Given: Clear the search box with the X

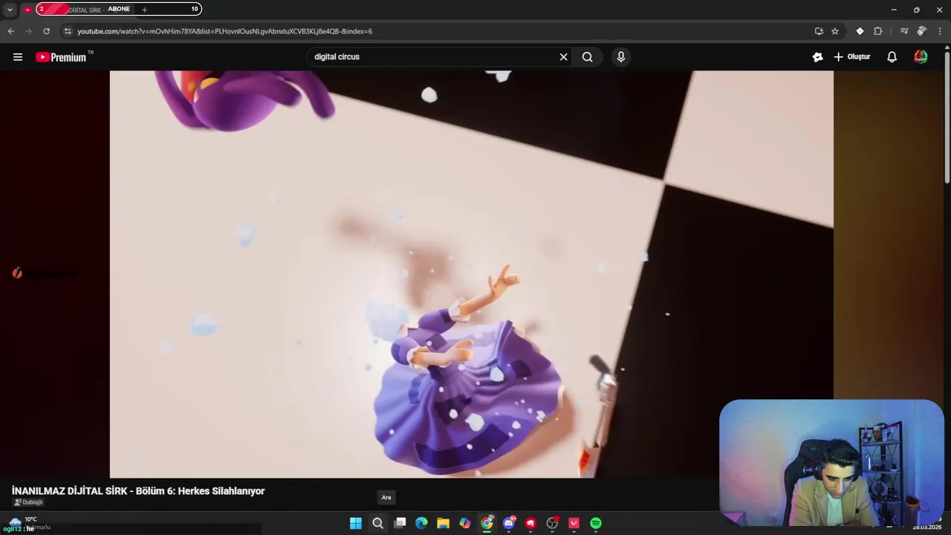Looking at the screenshot, I should click(x=563, y=57).
